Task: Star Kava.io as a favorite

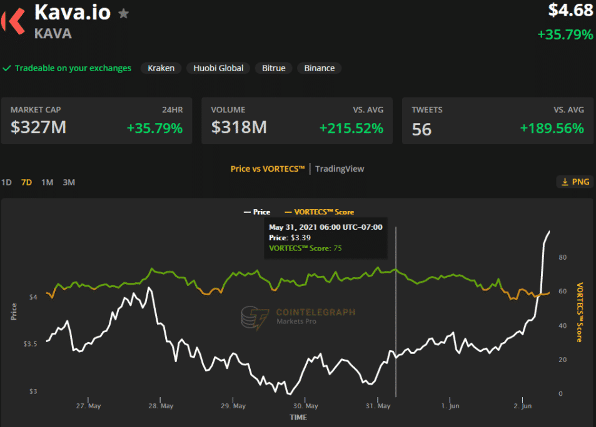Action: 124,13
